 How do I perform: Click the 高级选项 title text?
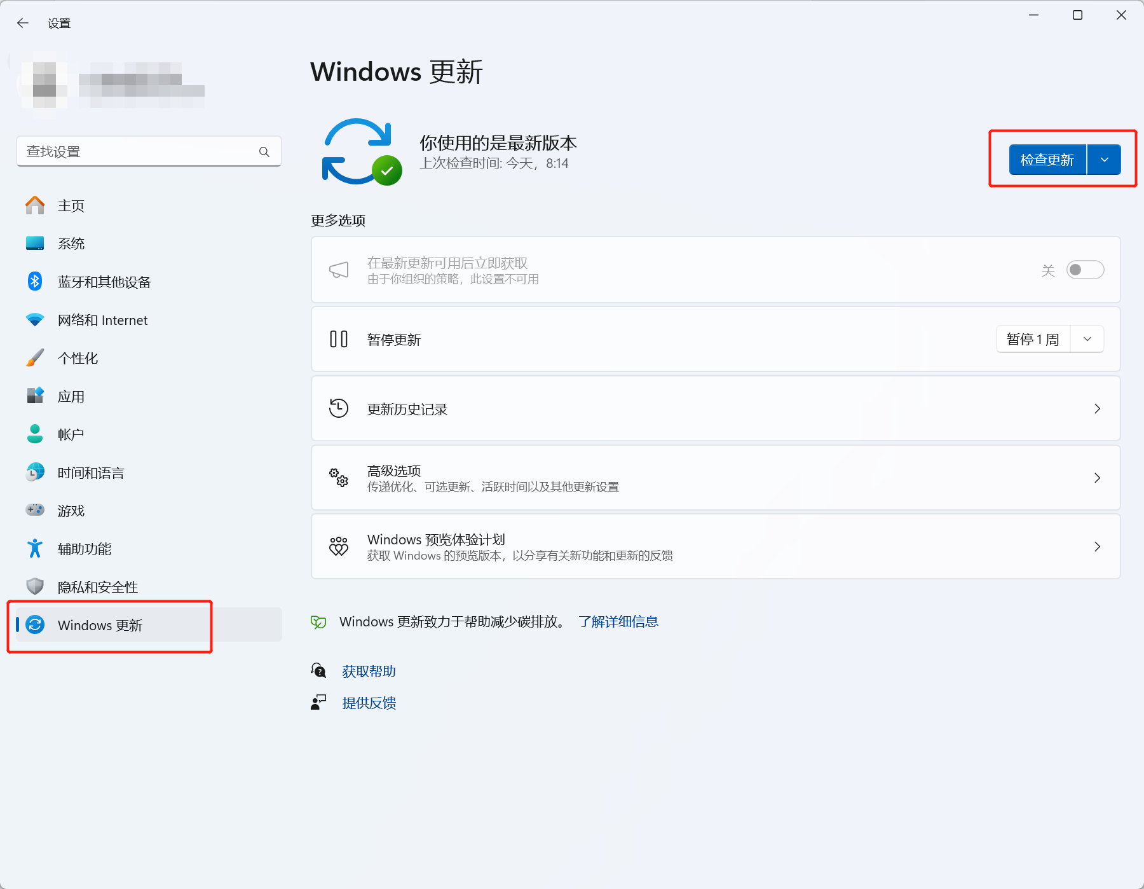pyautogui.click(x=394, y=471)
